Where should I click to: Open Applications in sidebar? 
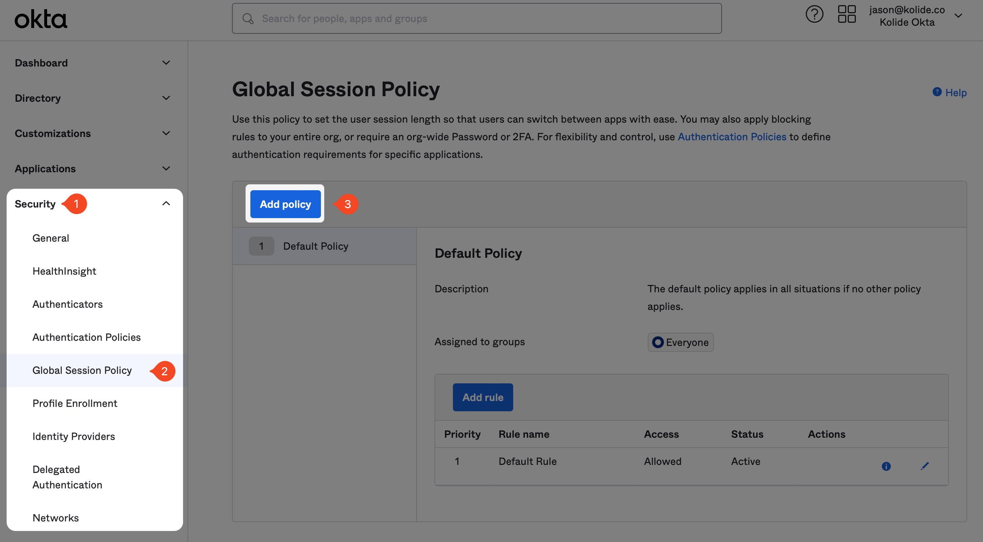tap(45, 169)
